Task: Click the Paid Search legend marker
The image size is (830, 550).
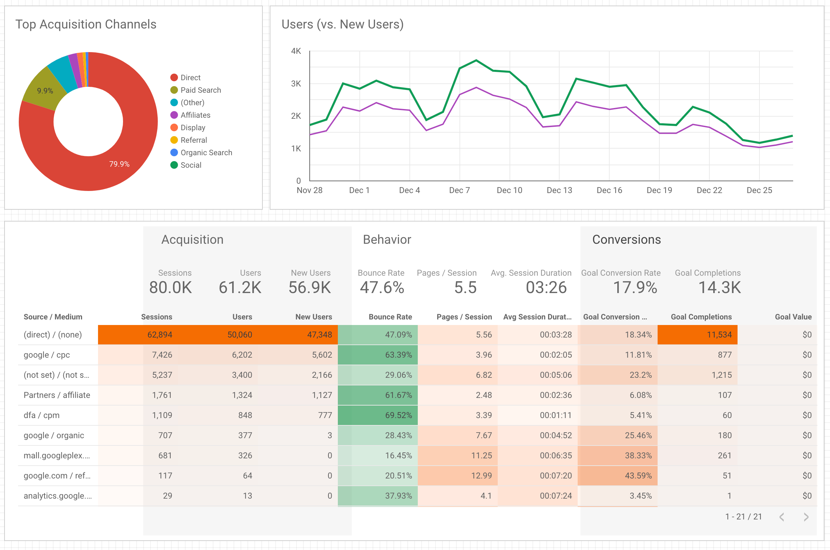Action: (x=174, y=90)
